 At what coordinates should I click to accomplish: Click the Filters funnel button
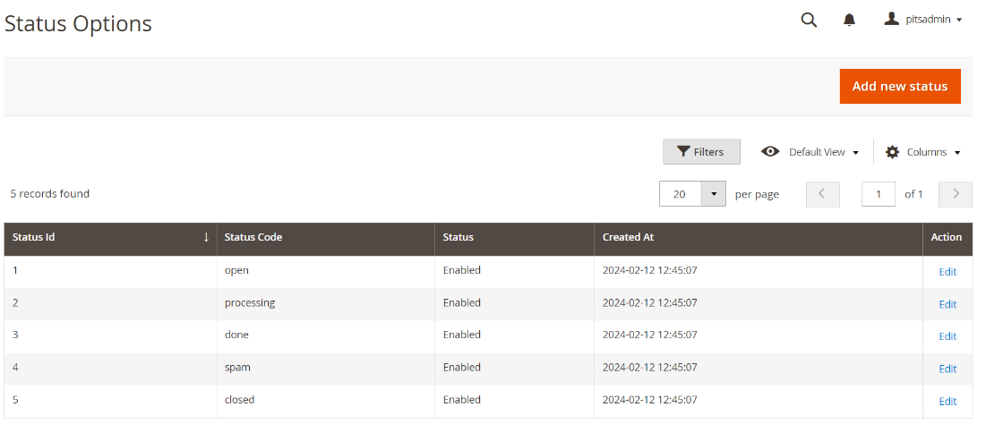tap(701, 152)
